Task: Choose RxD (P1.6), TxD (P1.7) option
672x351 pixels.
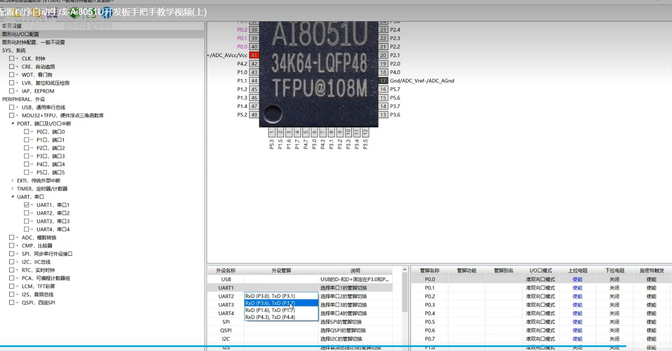Action: 270,310
